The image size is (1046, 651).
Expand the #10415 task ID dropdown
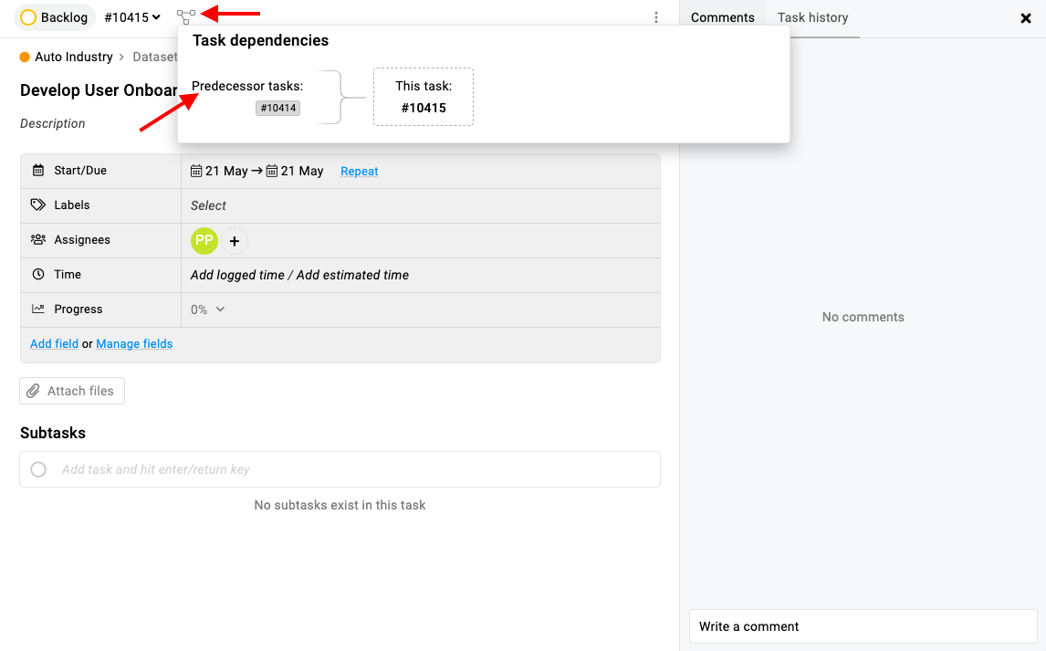pyautogui.click(x=132, y=17)
